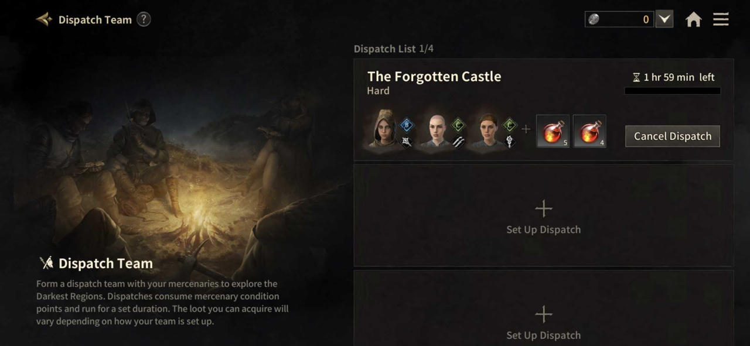Expand the currency dropdown arrow

pos(664,19)
